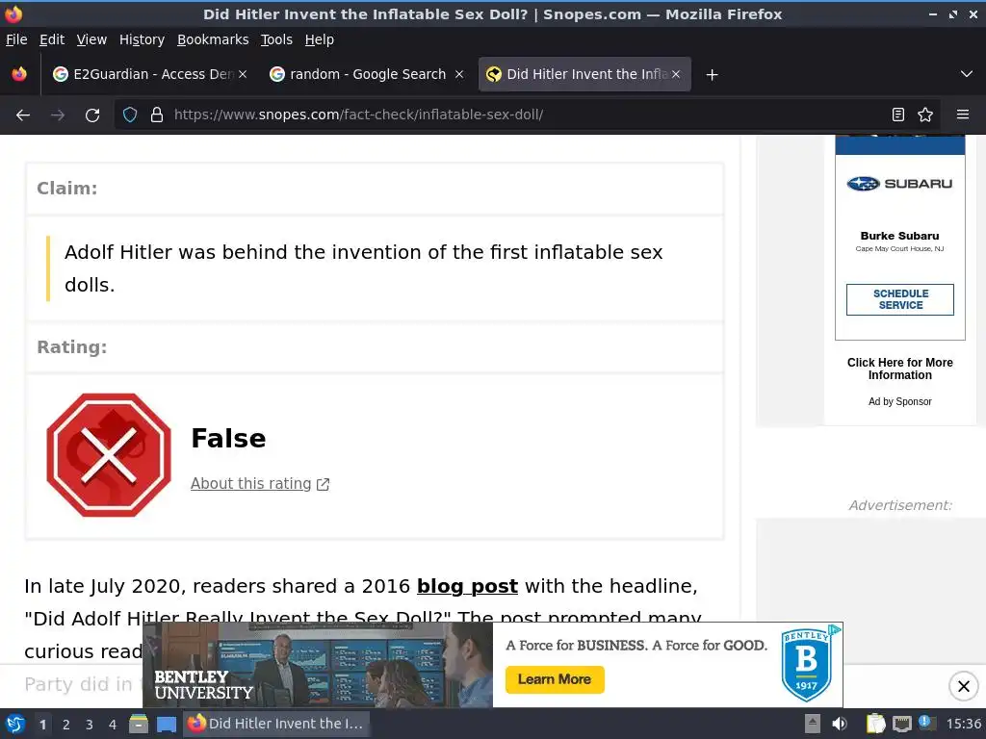Toggle reader view icon in address bar

click(x=898, y=115)
